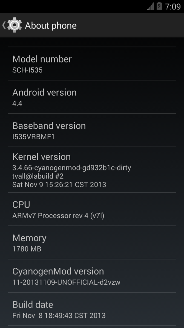
Task: Tap the 4.4 version number text
Action: 17,103
